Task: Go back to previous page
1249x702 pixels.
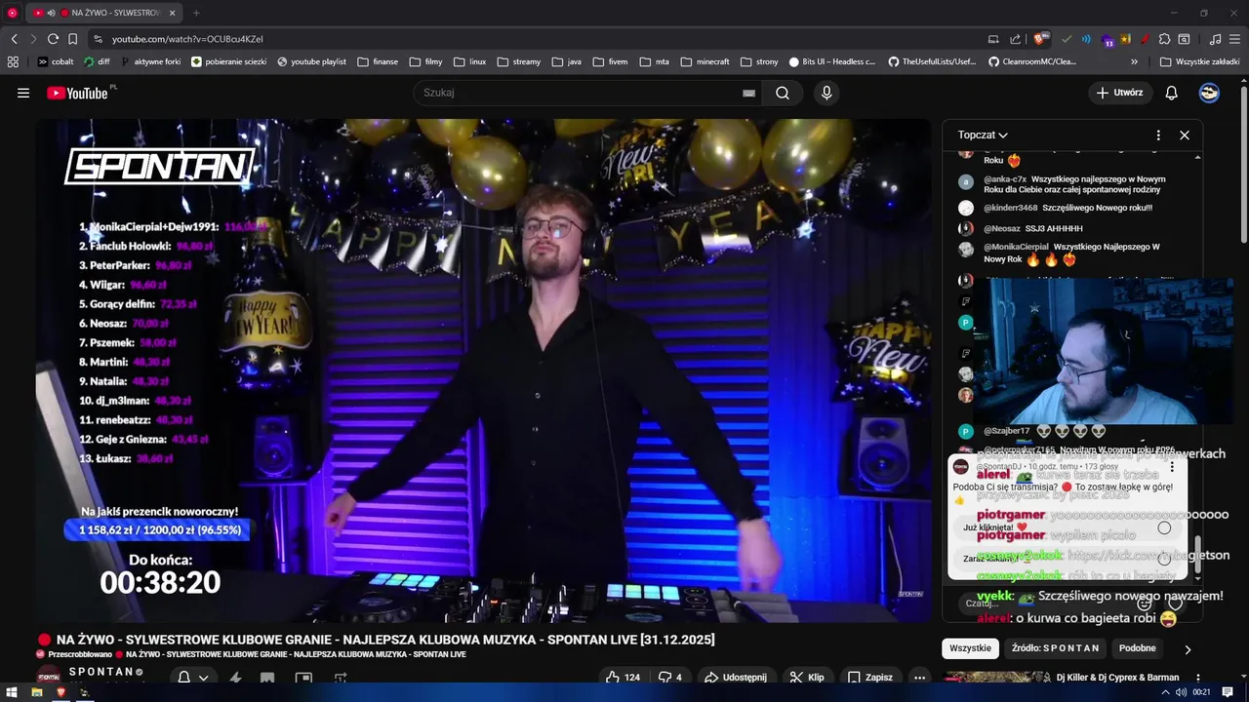Action: point(14,39)
